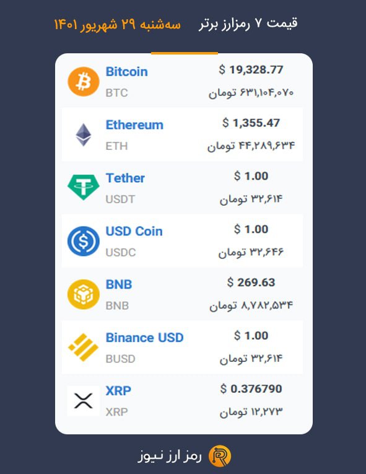The width and height of the screenshot is (366, 474).
Task: Click the BTC ticker symbol text
Action: pos(116,93)
